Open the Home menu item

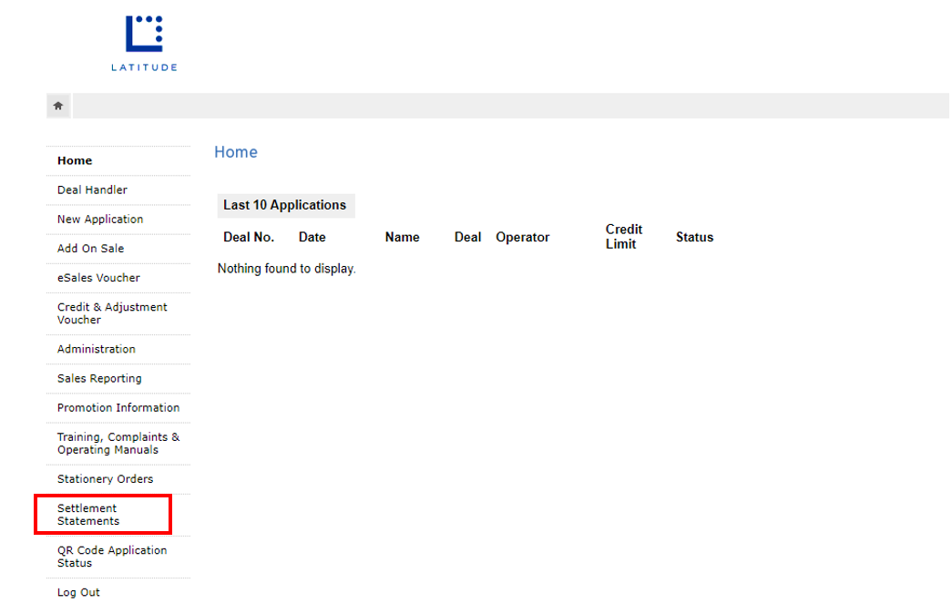(75, 160)
